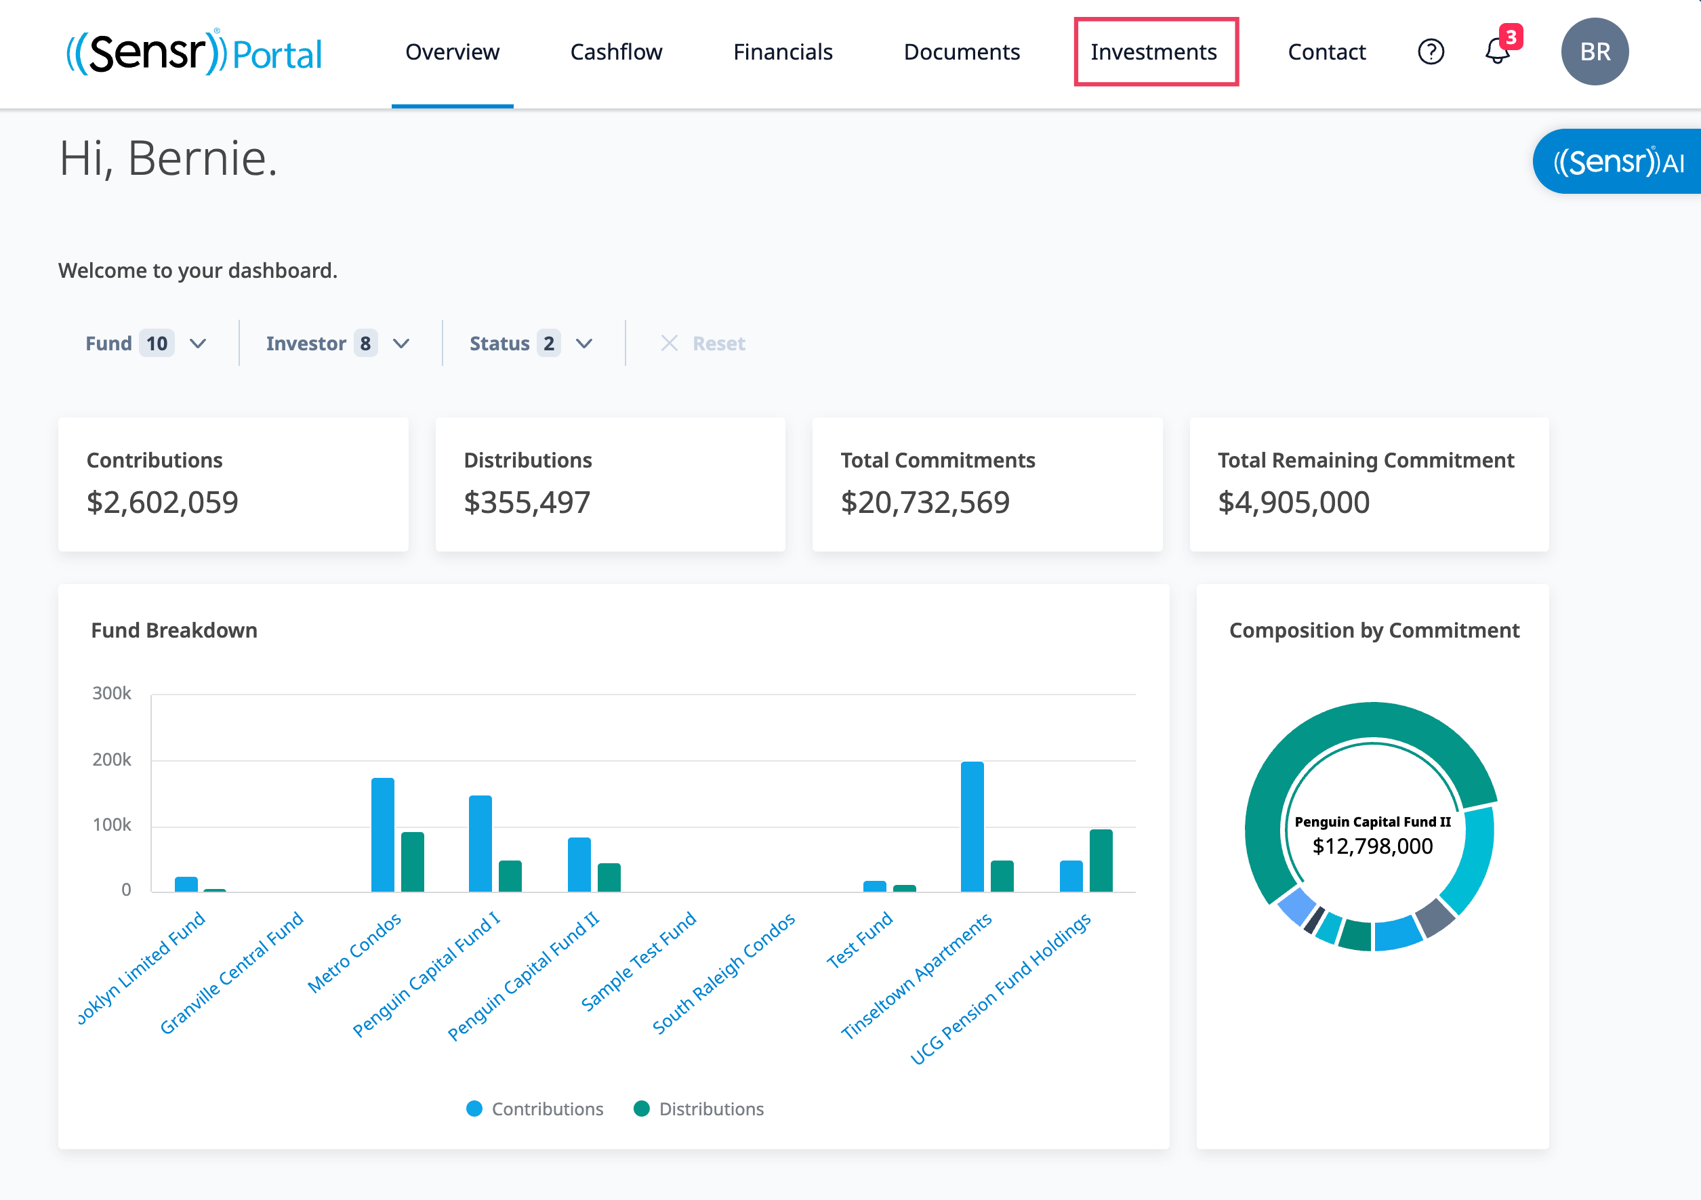
Task: Open the UCG Pension Fund Holdings link
Action: (x=1000, y=988)
